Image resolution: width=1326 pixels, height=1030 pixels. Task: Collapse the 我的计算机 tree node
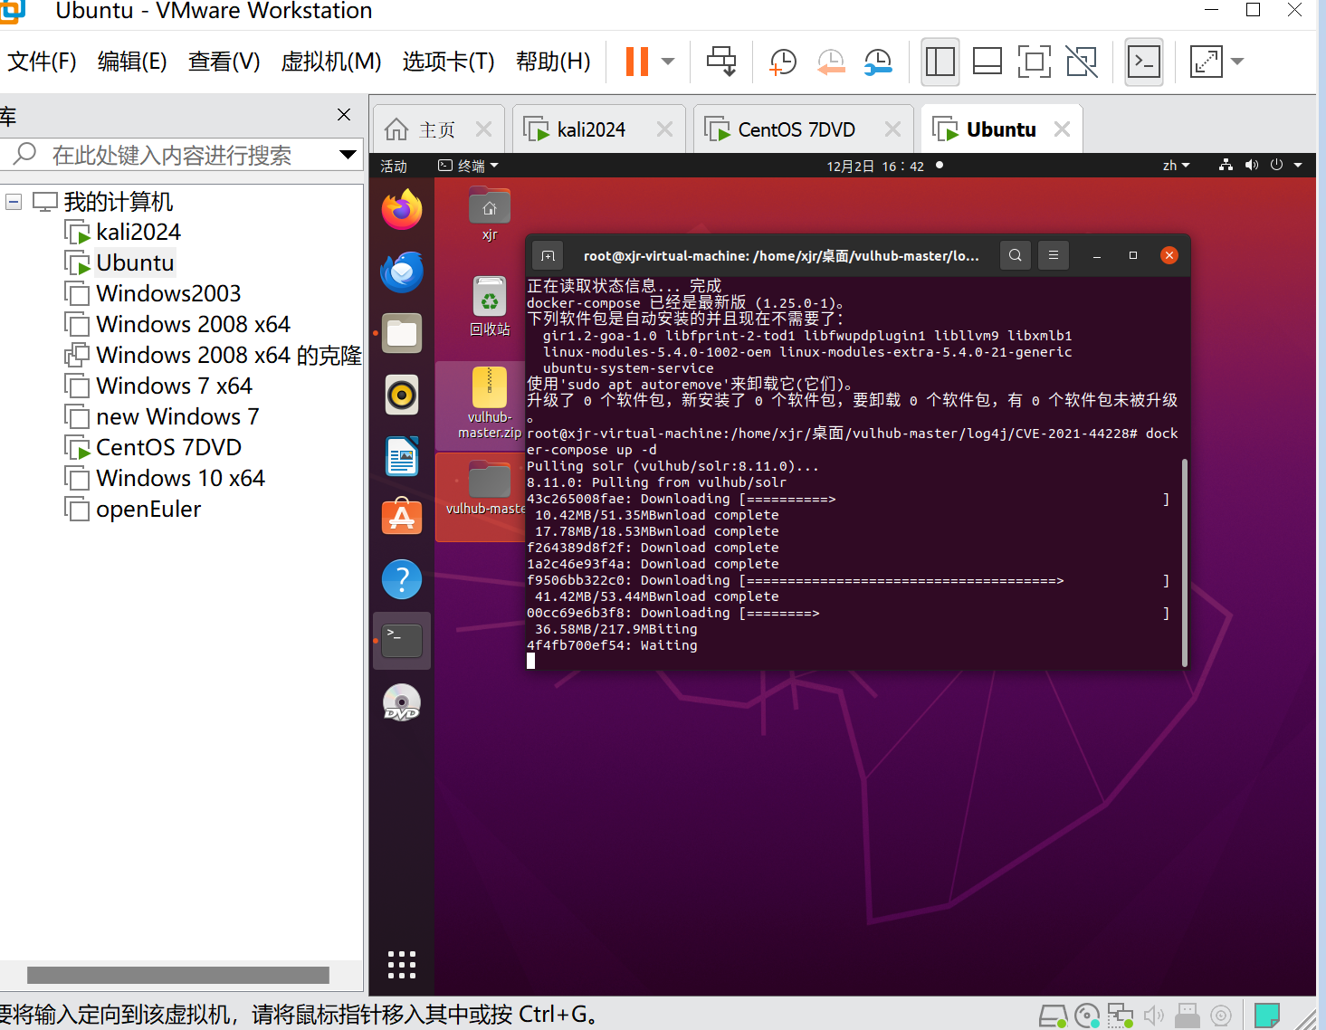14,202
